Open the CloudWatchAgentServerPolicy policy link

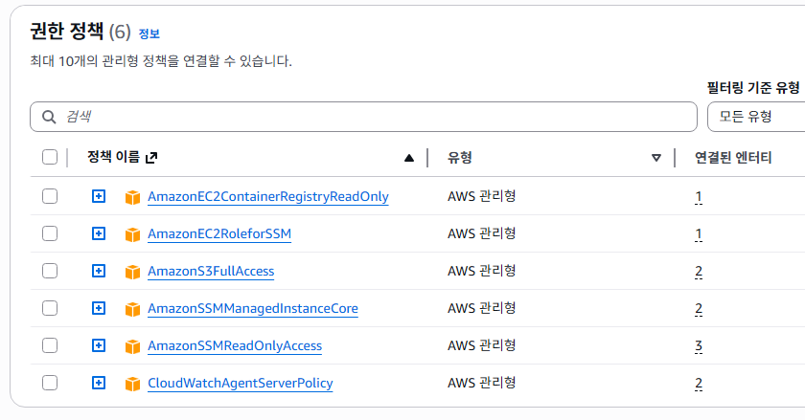click(x=241, y=383)
